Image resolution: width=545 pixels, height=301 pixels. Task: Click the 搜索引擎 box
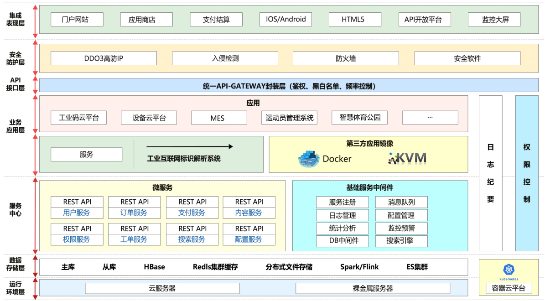401,241
